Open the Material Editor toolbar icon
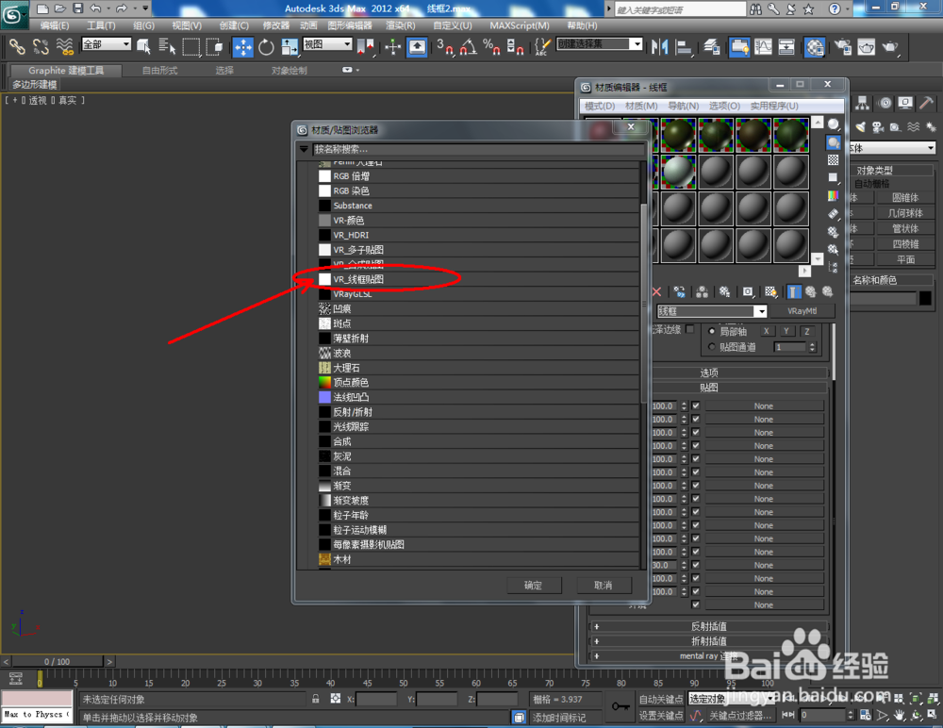The image size is (943, 728). 815,47
